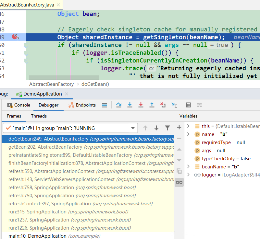
Task: Open the main thread dropdown selector
Action: click(70, 128)
